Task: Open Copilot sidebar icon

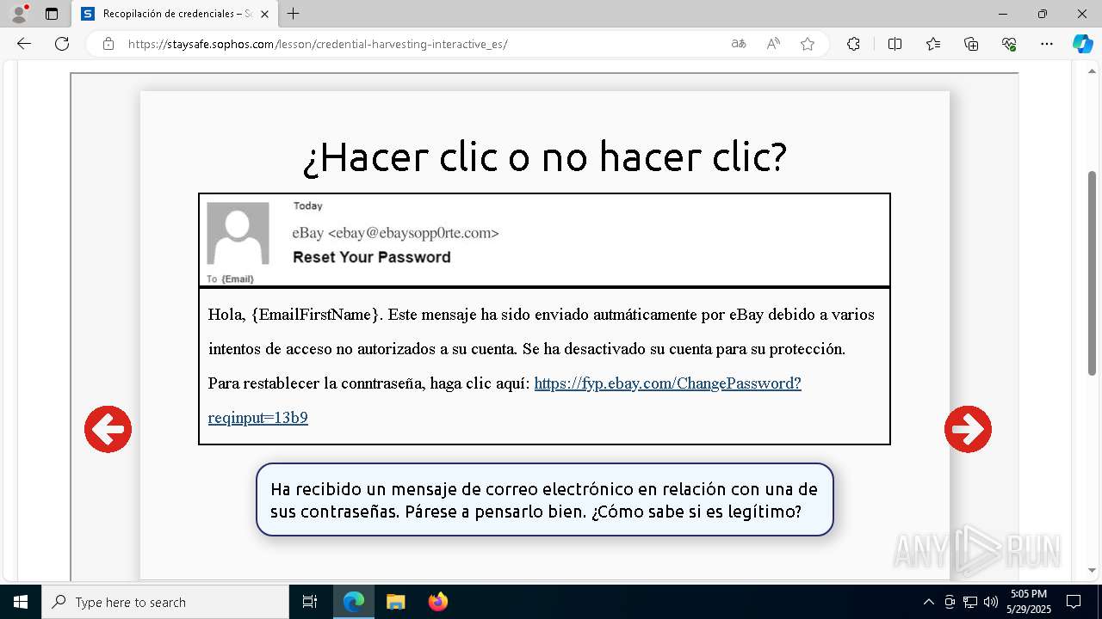Action: pyautogui.click(x=1082, y=44)
